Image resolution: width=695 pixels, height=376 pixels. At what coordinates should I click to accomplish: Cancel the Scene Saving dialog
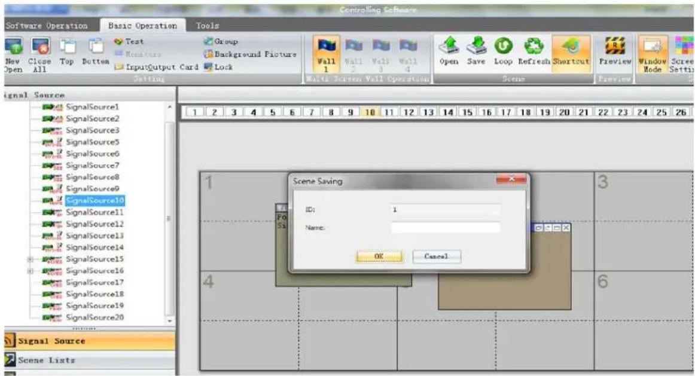[x=436, y=256]
